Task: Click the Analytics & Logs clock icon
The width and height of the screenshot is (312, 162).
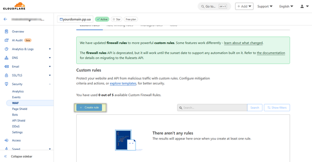Action: tap(6, 49)
